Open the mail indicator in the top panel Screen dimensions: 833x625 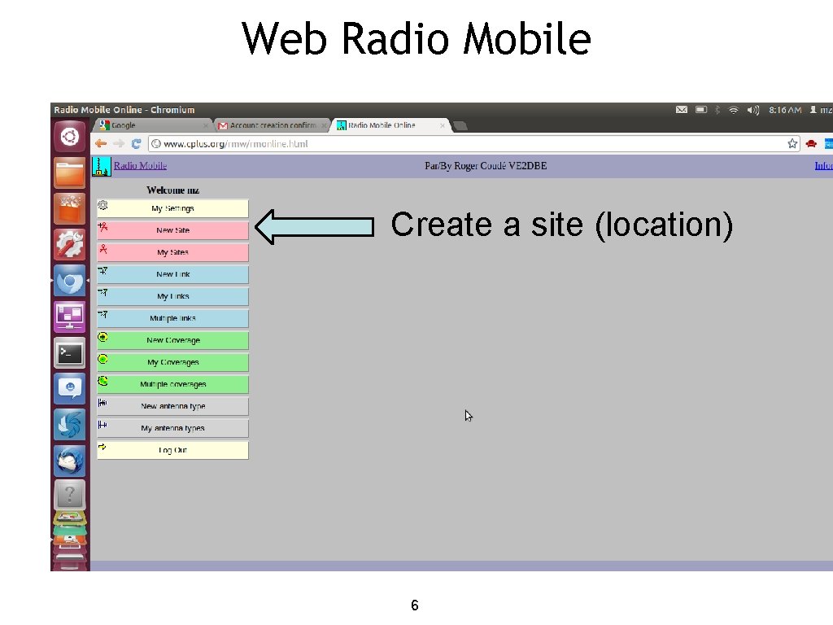click(x=682, y=110)
